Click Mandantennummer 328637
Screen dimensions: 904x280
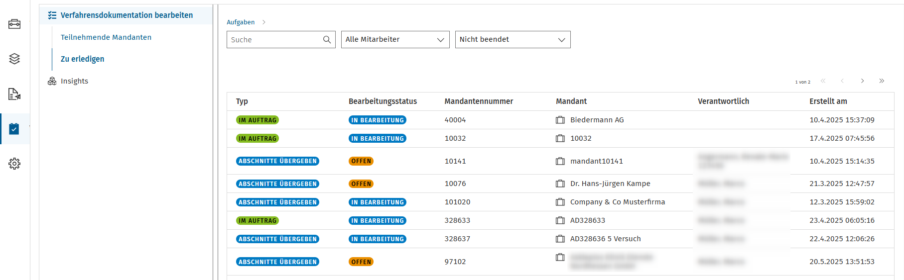point(457,239)
